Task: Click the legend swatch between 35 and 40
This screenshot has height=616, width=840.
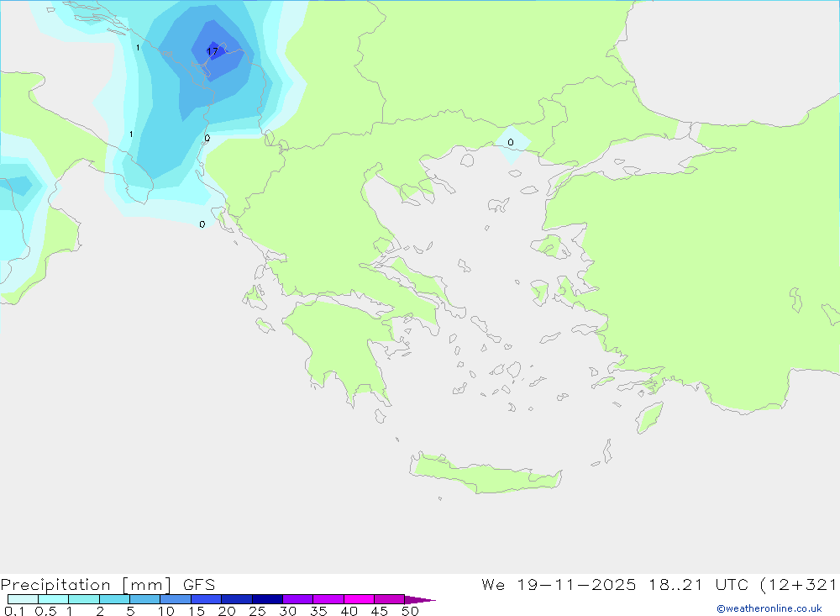Action: 328,599
